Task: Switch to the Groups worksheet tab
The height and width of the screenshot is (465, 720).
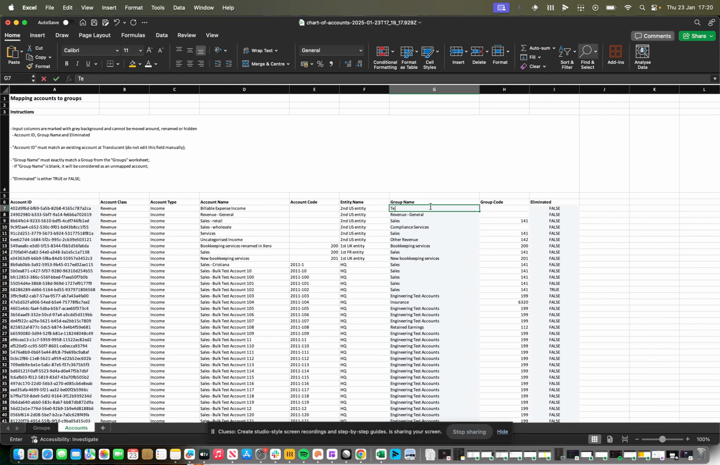Action: (x=41, y=428)
